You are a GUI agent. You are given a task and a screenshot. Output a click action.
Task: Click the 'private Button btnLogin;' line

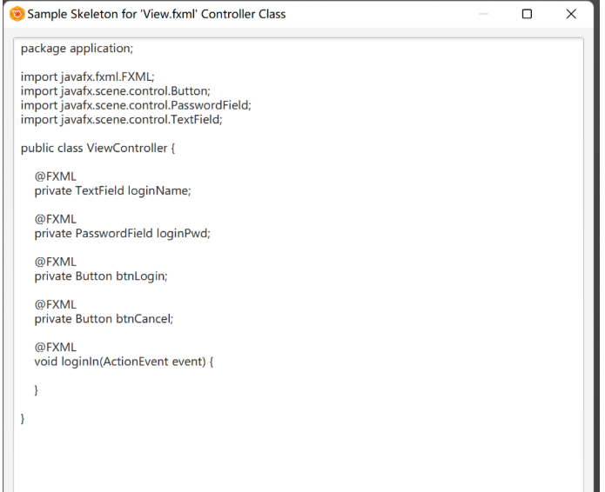[x=101, y=276]
